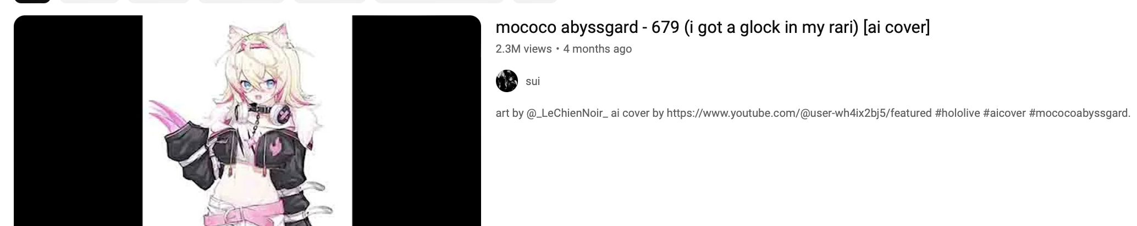Click the [ai cover] portion of the title
The width and height of the screenshot is (1137, 226).
(897, 27)
